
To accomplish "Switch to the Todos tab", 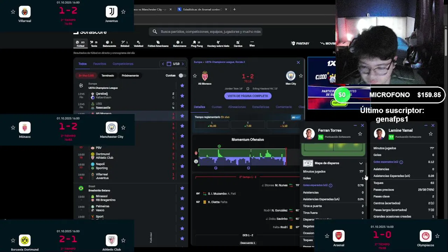I will point(83,64).
